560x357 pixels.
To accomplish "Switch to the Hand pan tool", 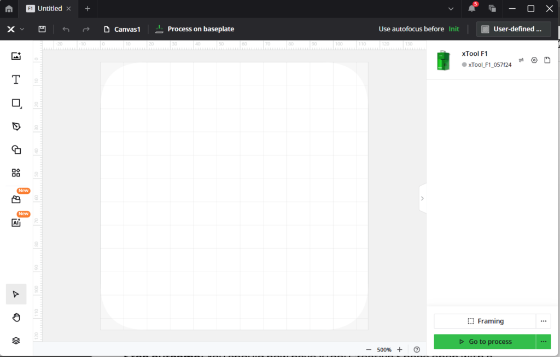I will [x=16, y=318].
